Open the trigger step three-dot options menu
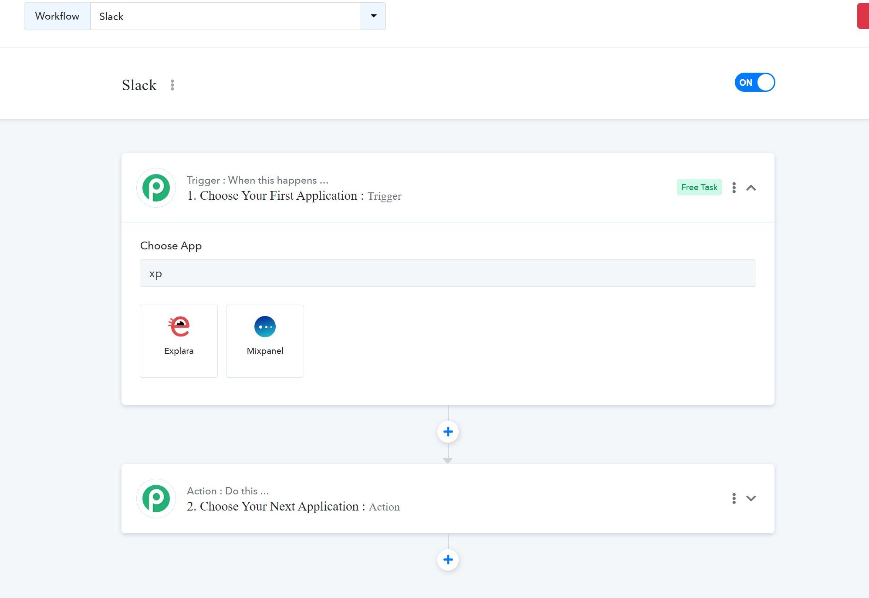The height and width of the screenshot is (598, 869). point(734,188)
